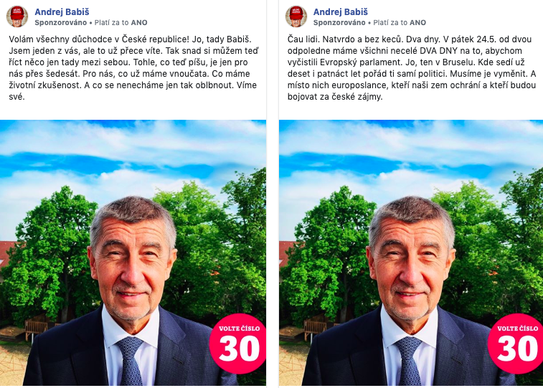The image size is (543, 388).
Task: Click right post text starting "Čau lidi"
Action: [412, 68]
